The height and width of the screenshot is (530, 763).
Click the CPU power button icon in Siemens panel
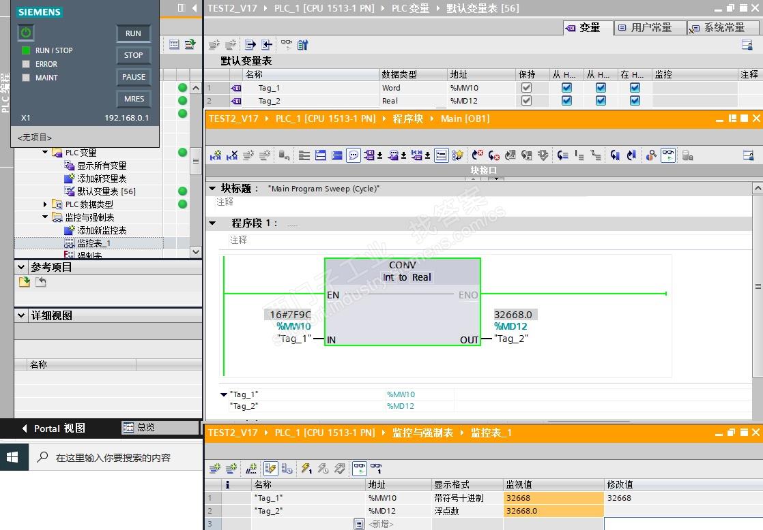pos(26,33)
